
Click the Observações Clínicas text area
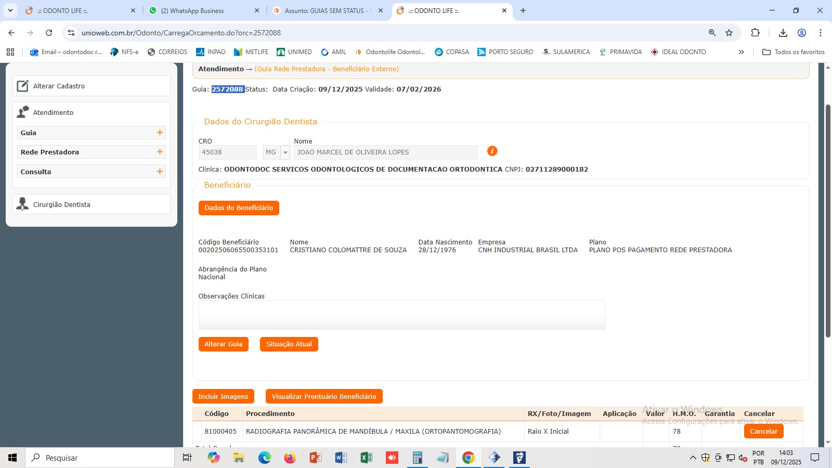click(x=401, y=315)
